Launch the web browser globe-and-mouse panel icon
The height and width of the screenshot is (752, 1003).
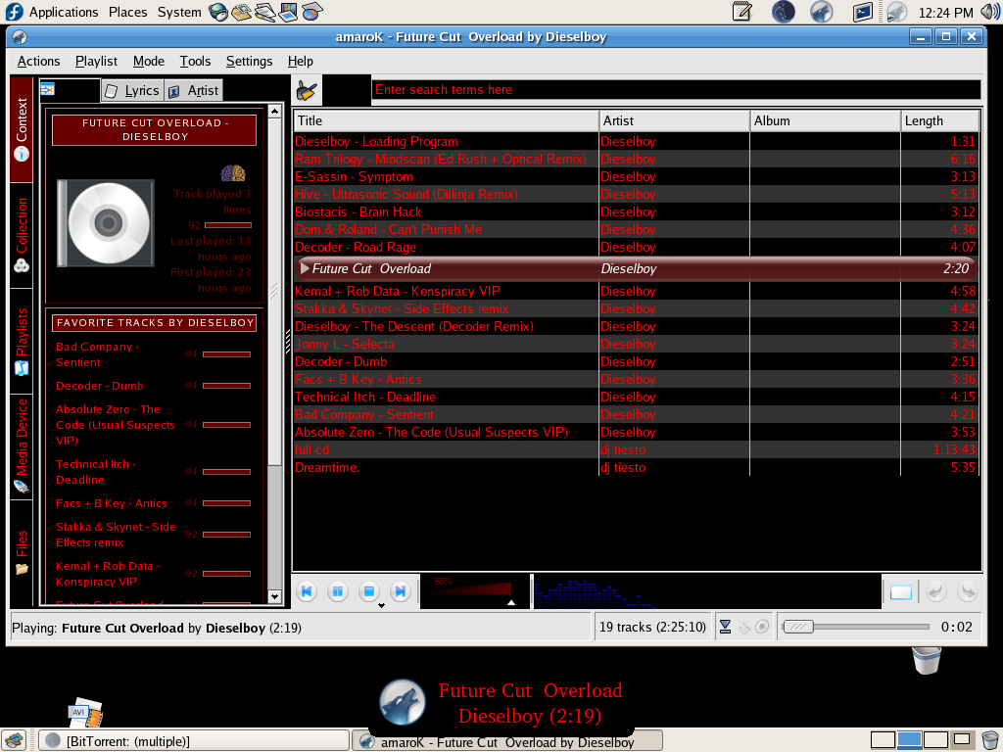tap(218, 12)
